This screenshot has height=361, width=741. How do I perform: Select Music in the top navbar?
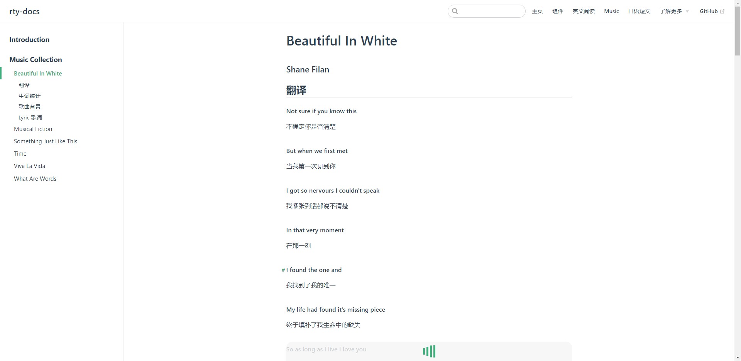click(611, 11)
